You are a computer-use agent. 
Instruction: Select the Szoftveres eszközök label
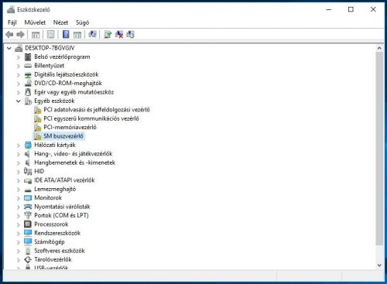pyautogui.click(x=60, y=251)
